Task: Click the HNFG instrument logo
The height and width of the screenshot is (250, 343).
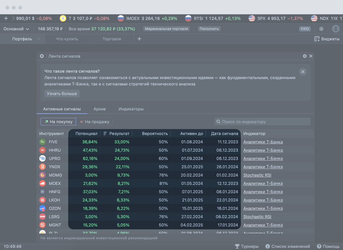Action: click(43, 192)
